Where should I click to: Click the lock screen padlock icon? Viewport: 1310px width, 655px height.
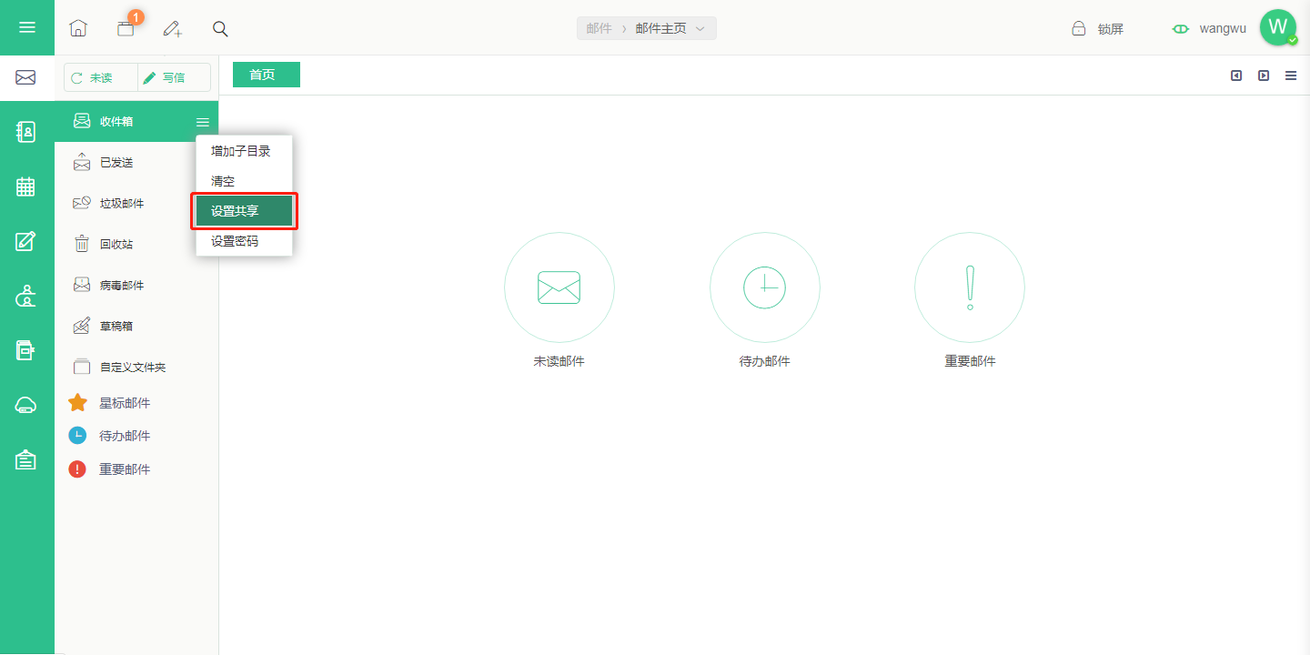click(x=1079, y=28)
